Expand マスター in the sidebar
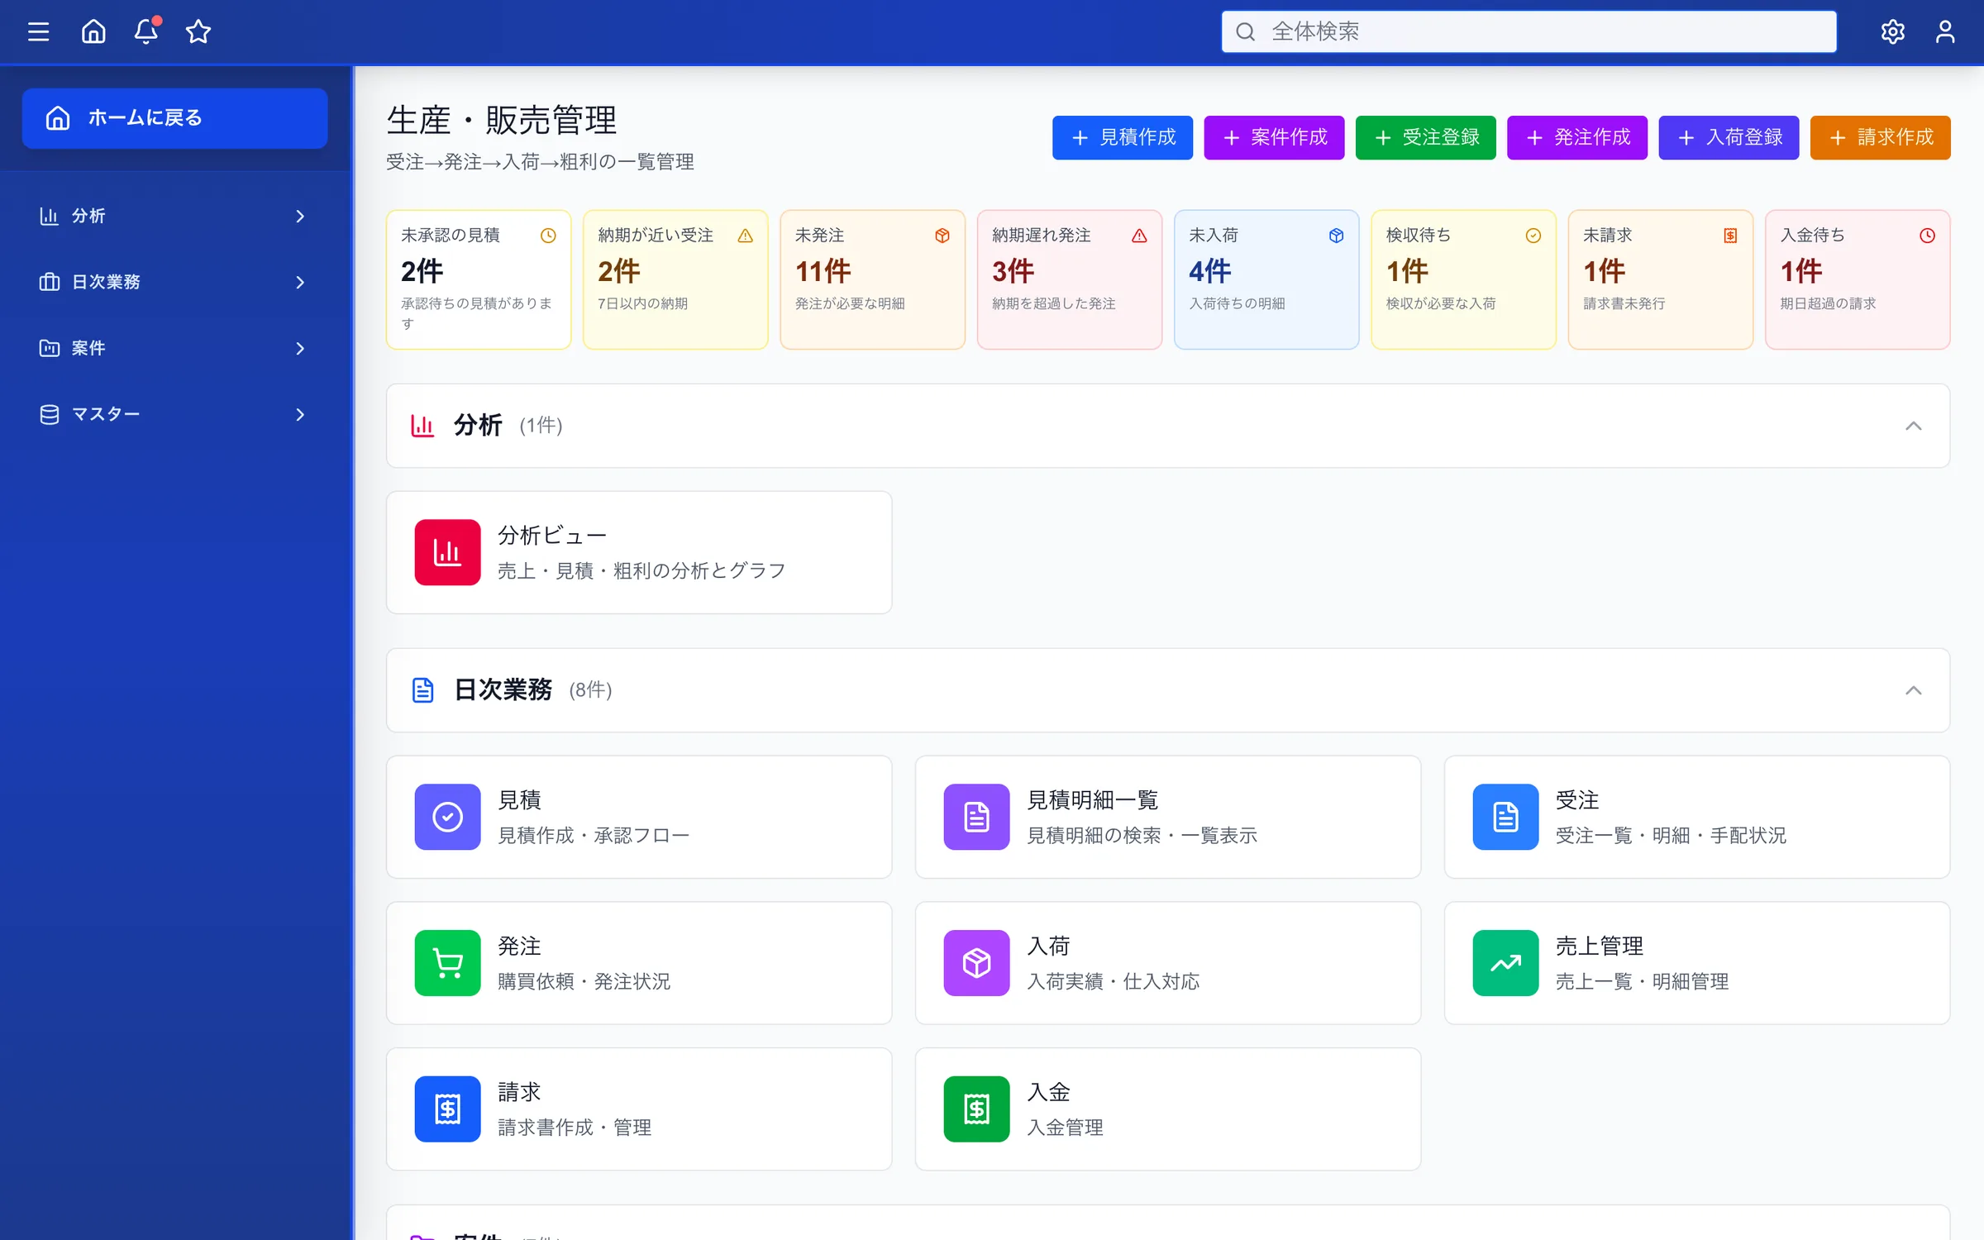Viewport: 1984px width, 1240px height. tap(174, 414)
